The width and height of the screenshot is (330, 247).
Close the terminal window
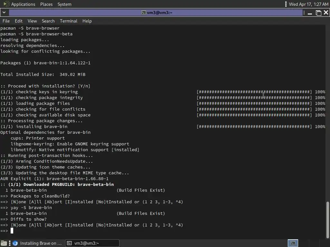point(326,13)
